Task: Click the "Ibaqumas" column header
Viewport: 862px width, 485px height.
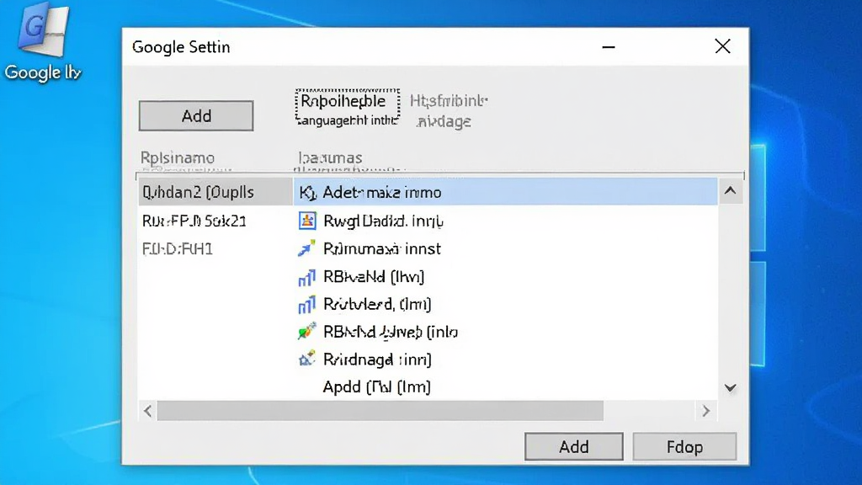Action: pyautogui.click(x=330, y=157)
